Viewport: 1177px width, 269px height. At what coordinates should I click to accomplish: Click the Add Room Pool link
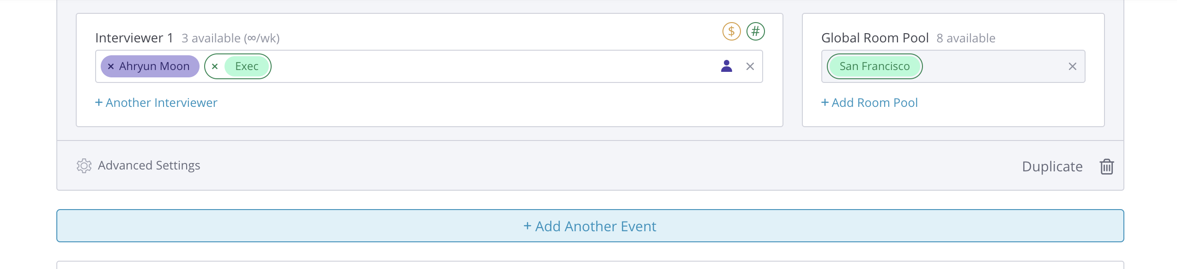coord(869,103)
